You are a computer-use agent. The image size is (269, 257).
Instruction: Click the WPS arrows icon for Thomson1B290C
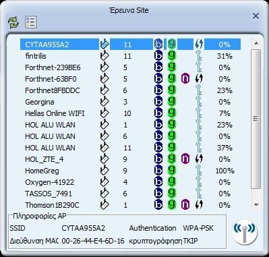point(199,205)
